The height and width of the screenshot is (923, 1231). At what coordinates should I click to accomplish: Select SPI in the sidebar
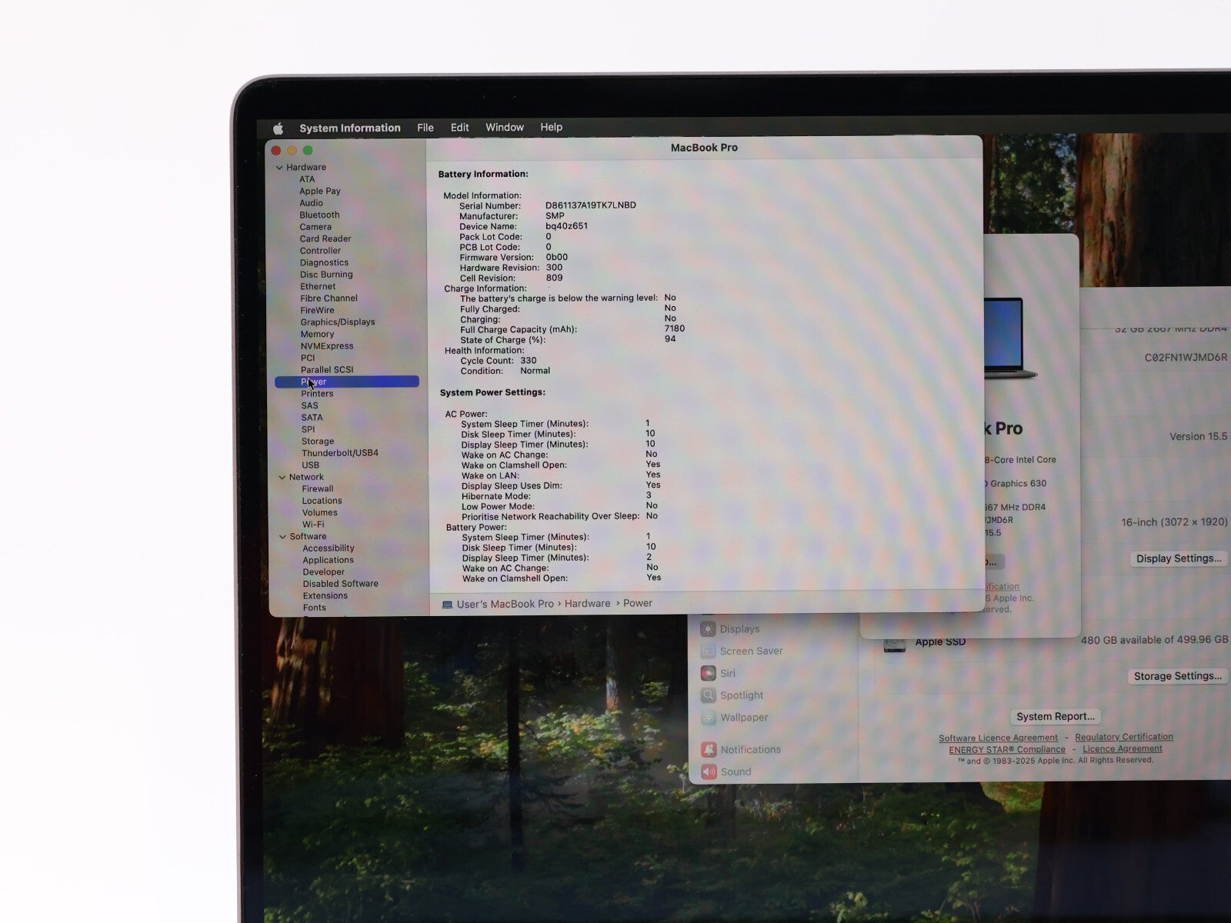coord(308,429)
